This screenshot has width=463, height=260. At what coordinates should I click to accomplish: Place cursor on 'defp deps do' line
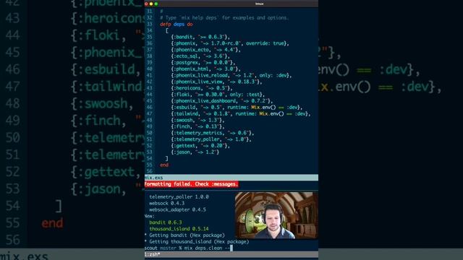pos(177,24)
